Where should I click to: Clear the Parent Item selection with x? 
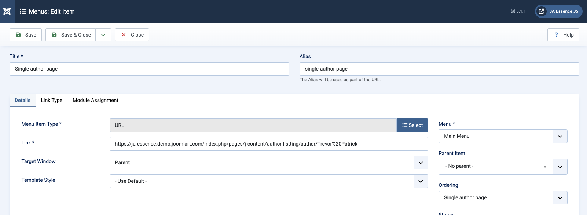point(545,167)
